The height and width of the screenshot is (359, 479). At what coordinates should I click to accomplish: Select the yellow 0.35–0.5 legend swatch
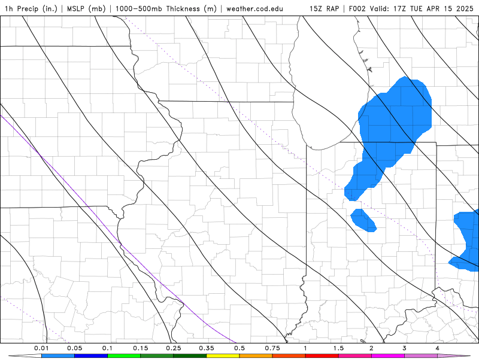point(223,356)
